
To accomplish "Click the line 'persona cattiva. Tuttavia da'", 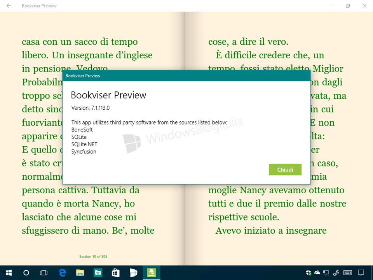I will coord(81,191).
